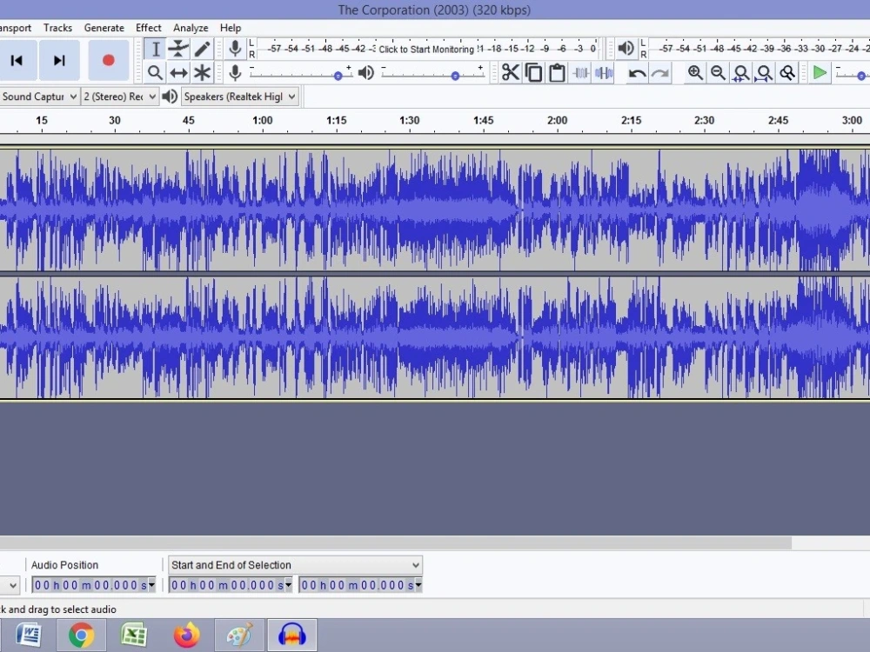Click the upper waveform channel
Viewport: 870px width, 652px height.
click(x=435, y=210)
